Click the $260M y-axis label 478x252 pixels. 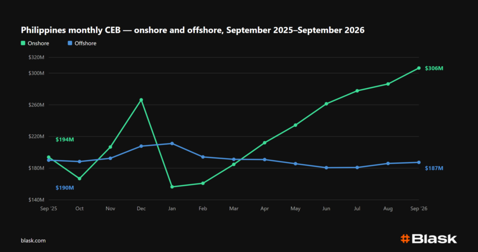coord(37,105)
